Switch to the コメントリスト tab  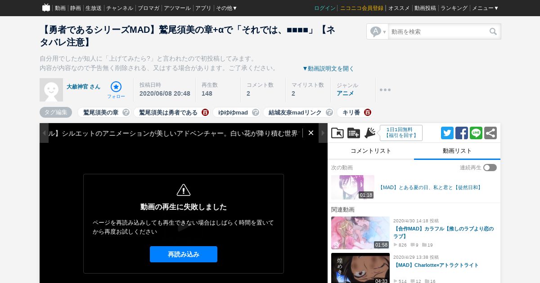371,151
